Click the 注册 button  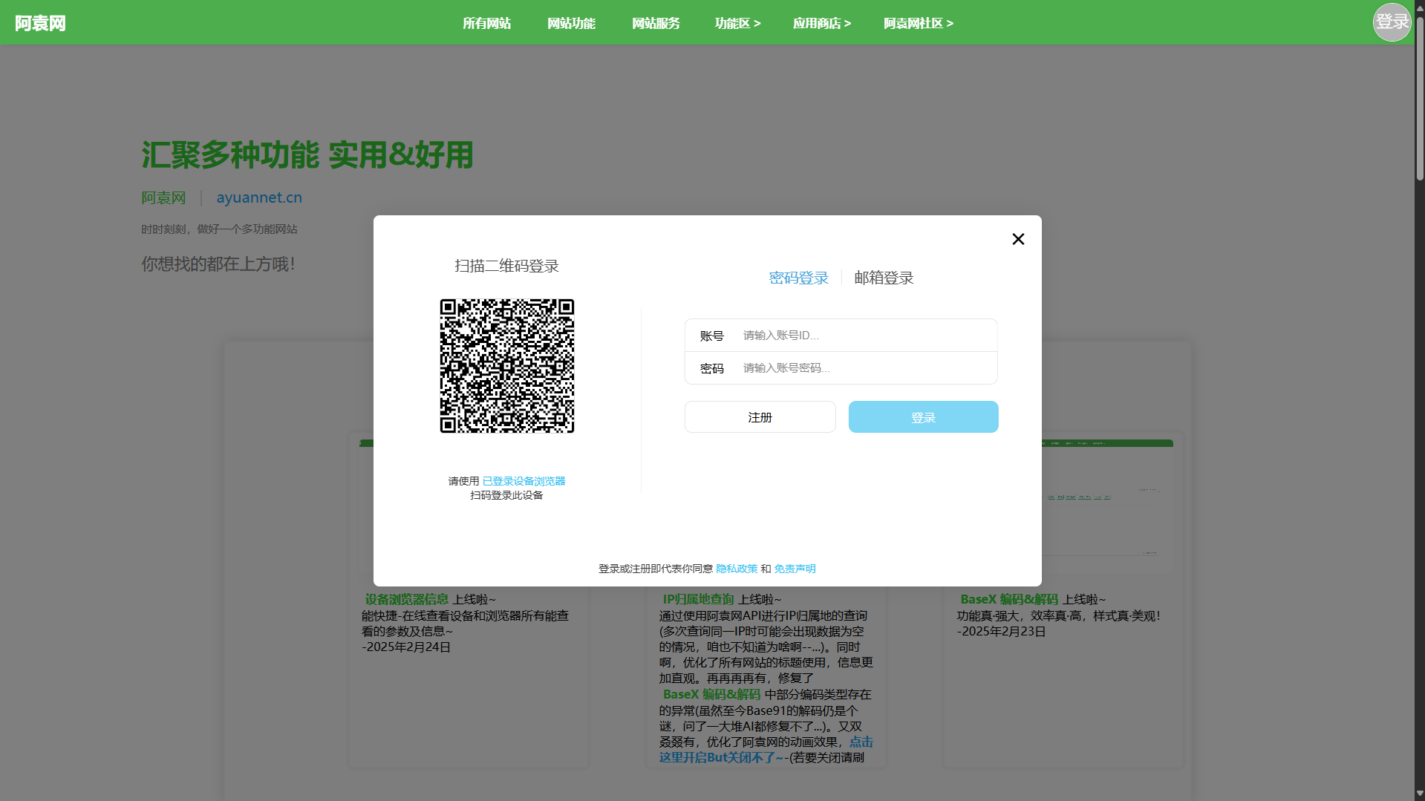click(760, 417)
